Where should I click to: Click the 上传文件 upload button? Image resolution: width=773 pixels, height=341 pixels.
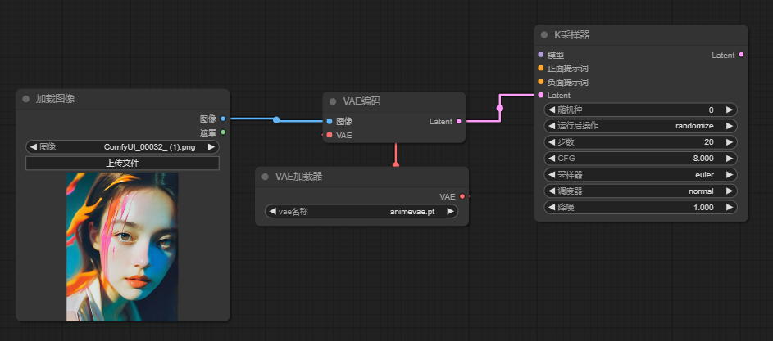tap(122, 163)
